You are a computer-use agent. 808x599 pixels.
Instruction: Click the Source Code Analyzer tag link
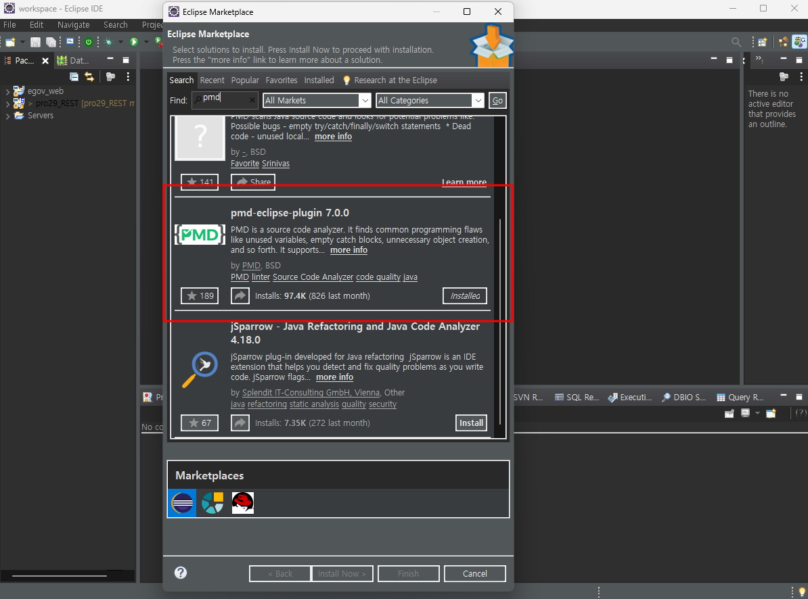[x=313, y=277]
